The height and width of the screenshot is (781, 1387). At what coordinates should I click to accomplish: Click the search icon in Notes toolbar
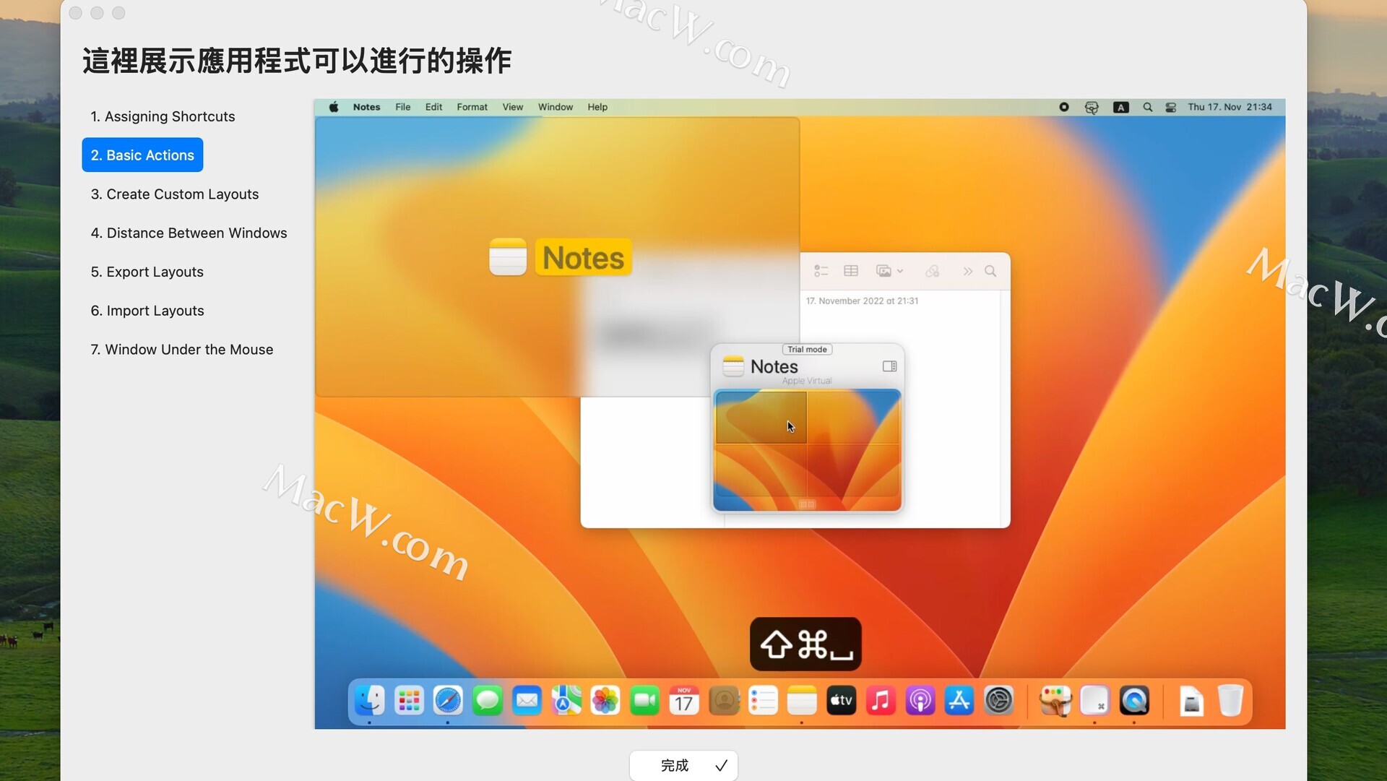coord(990,271)
